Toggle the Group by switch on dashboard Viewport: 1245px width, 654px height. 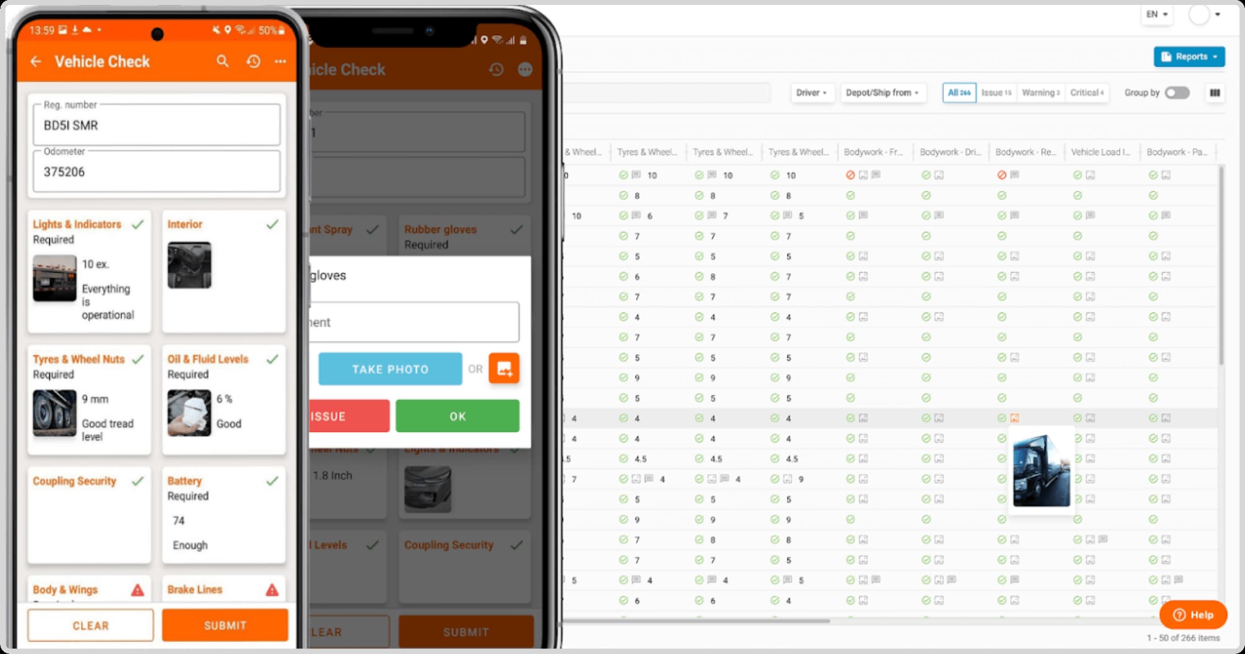pyautogui.click(x=1178, y=92)
